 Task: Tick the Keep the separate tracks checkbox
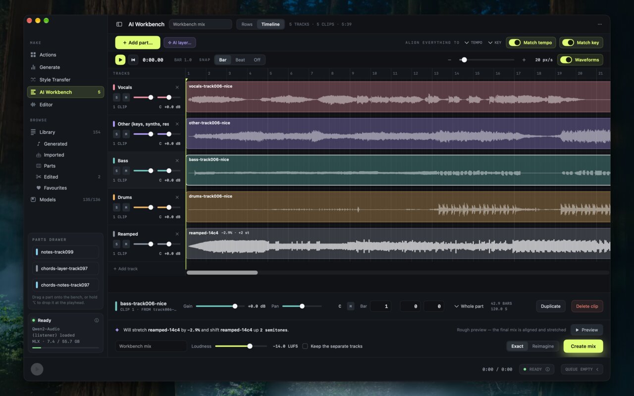tap(305, 346)
